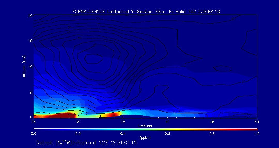Click contour label 10 near latitude 41
Screen dimensions: 279x148
(175, 113)
